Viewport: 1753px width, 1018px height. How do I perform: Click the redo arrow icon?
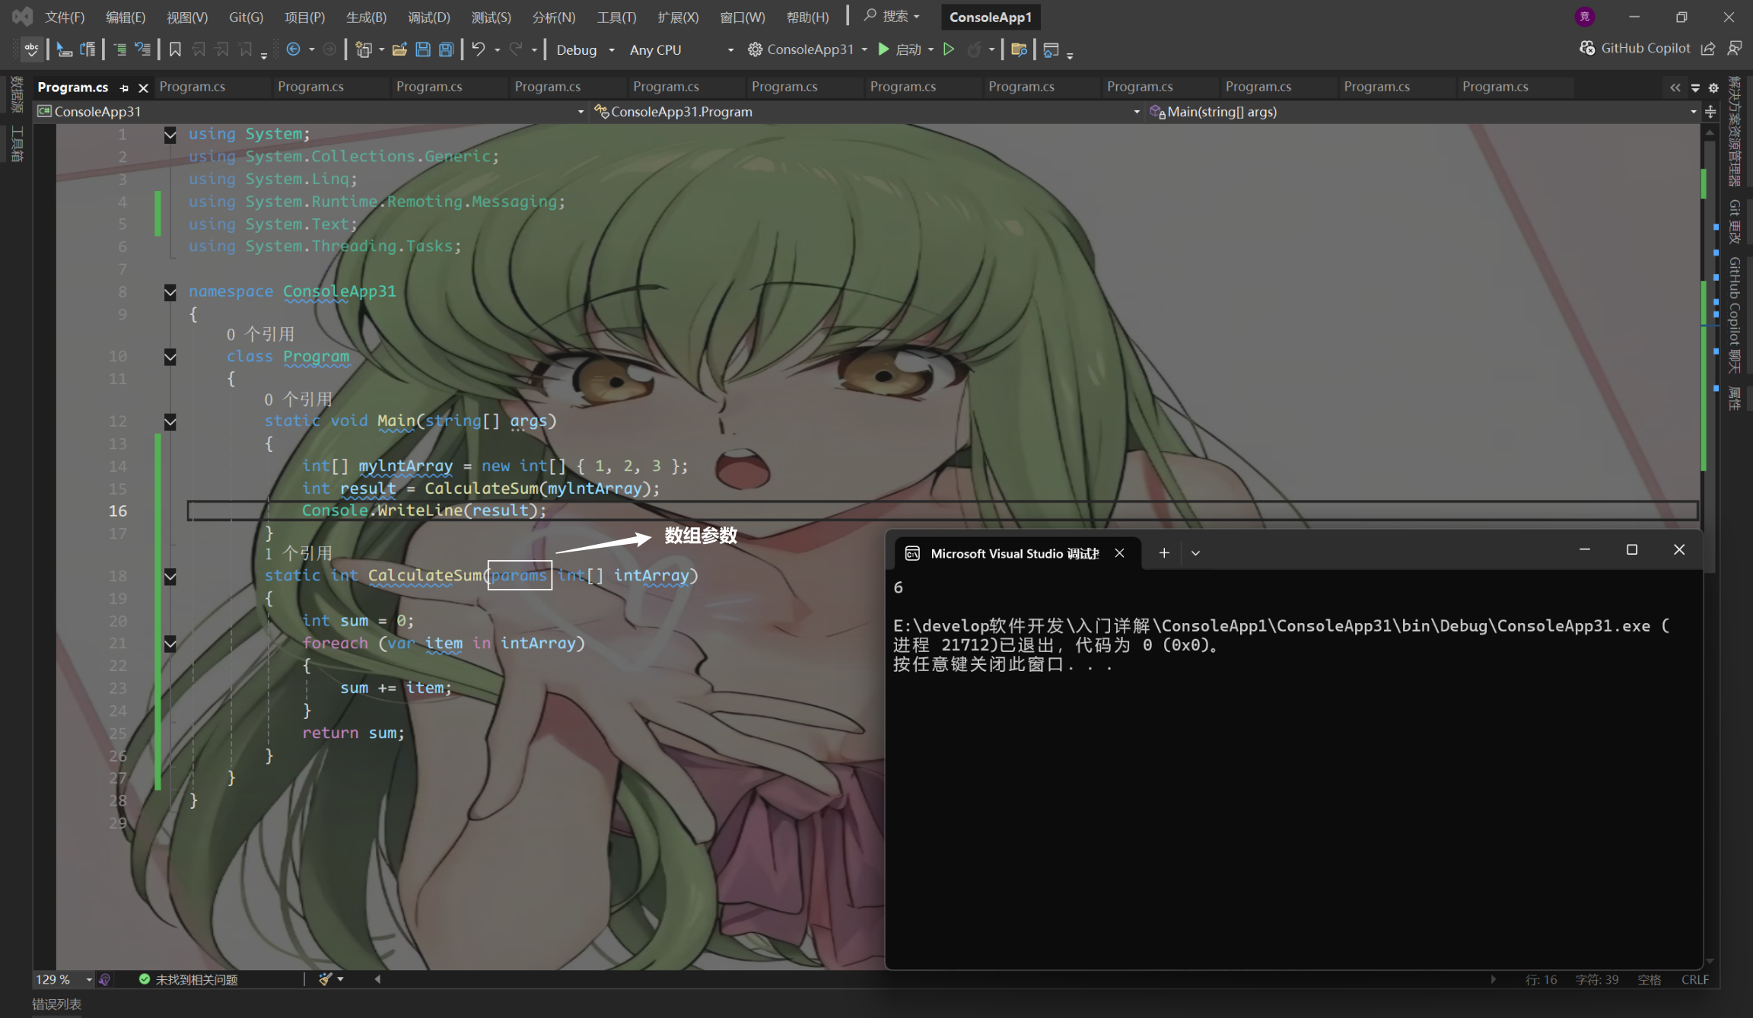[x=516, y=49]
